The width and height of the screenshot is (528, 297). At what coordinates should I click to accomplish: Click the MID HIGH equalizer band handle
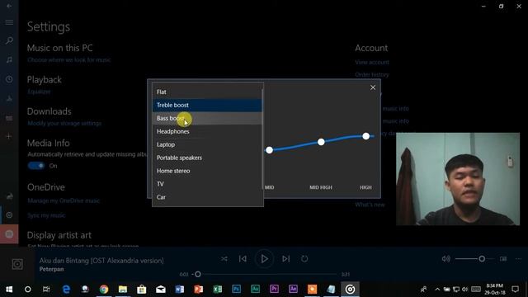tap(321, 142)
